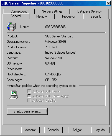Toggle the Autostart SQL Server checkbox
The height and width of the screenshot is (136, 112).
click(x=29, y=91)
